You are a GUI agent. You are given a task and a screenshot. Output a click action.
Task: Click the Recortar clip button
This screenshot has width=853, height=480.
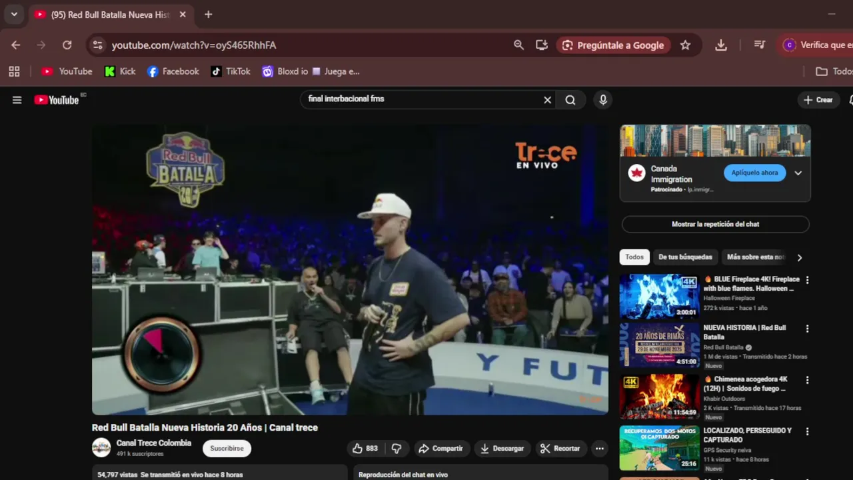560,448
